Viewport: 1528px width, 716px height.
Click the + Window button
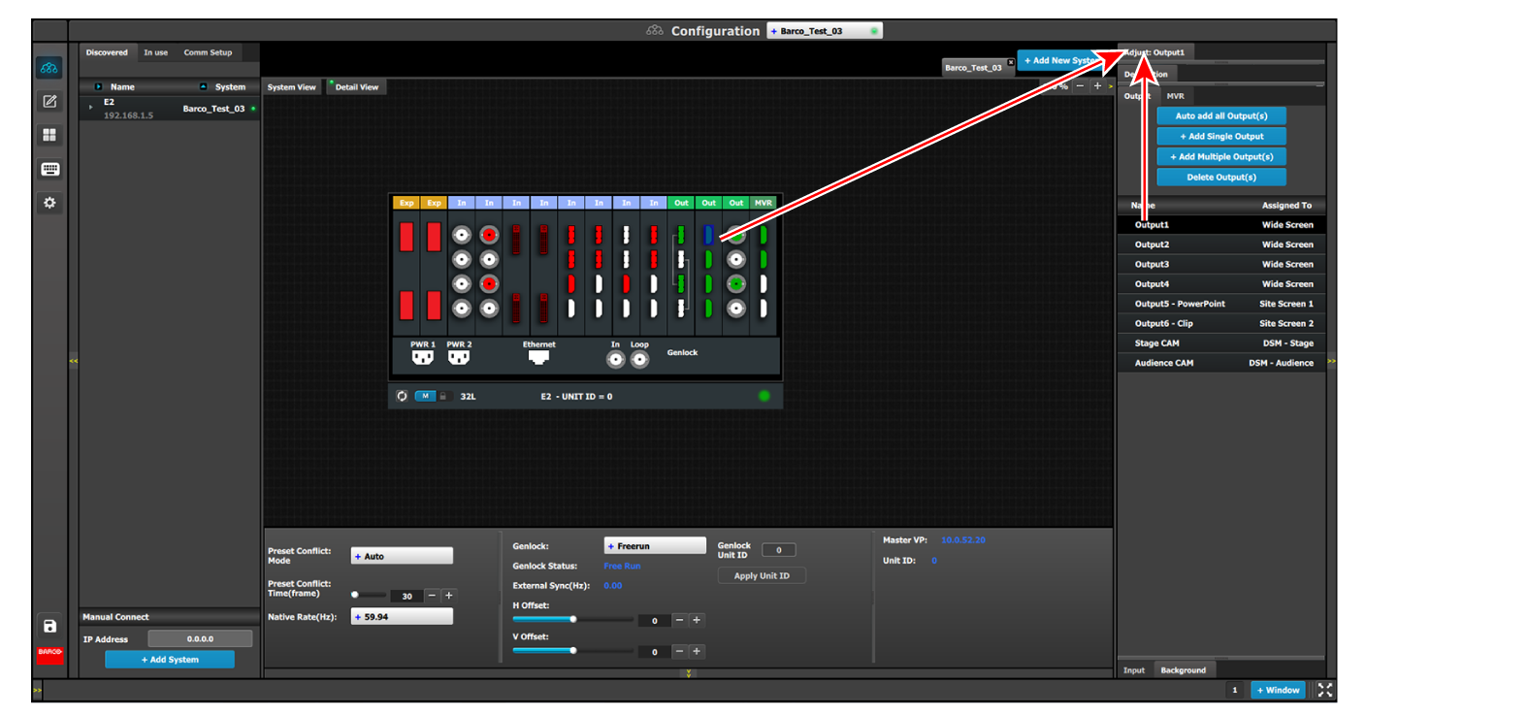(x=1278, y=690)
